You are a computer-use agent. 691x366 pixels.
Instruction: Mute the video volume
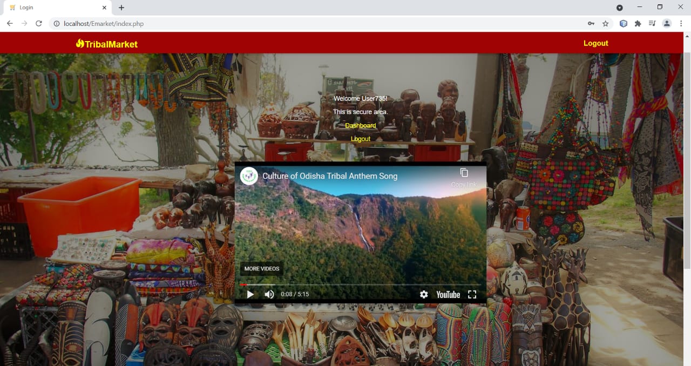[269, 294]
